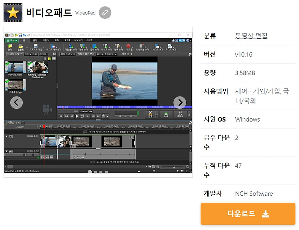Select the first carousel indicator dot
This screenshot has height=230, width=299.
pyautogui.click(x=90, y=172)
